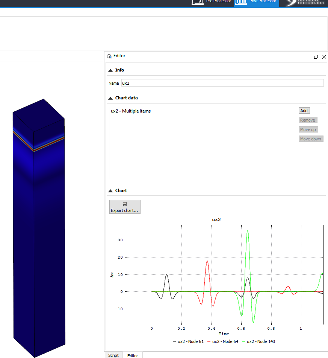
Task: Click the Move down button
Action: (311, 139)
